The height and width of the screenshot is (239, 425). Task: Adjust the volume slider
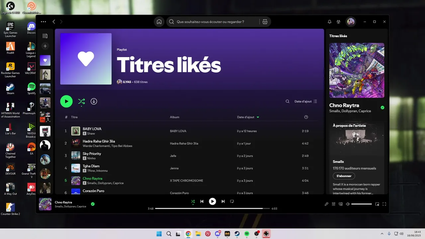[362, 204]
